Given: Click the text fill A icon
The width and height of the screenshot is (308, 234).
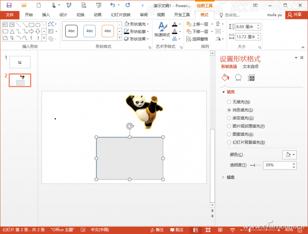Looking at the screenshot, I should (x=174, y=24).
